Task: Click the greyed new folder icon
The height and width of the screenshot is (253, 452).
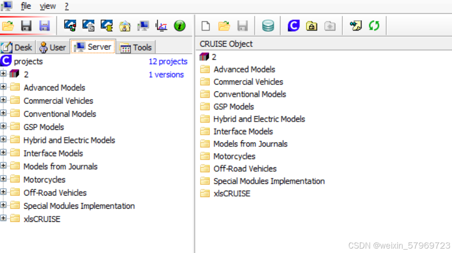Action: [x=330, y=26]
